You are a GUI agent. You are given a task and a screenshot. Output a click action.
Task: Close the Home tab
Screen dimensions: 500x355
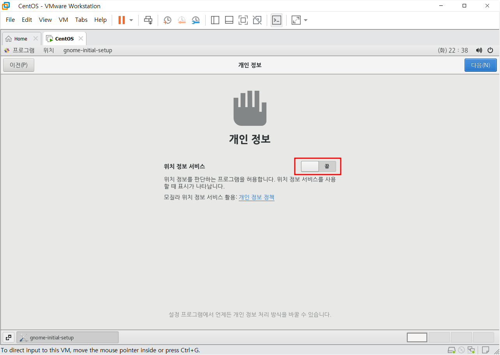pos(35,39)
